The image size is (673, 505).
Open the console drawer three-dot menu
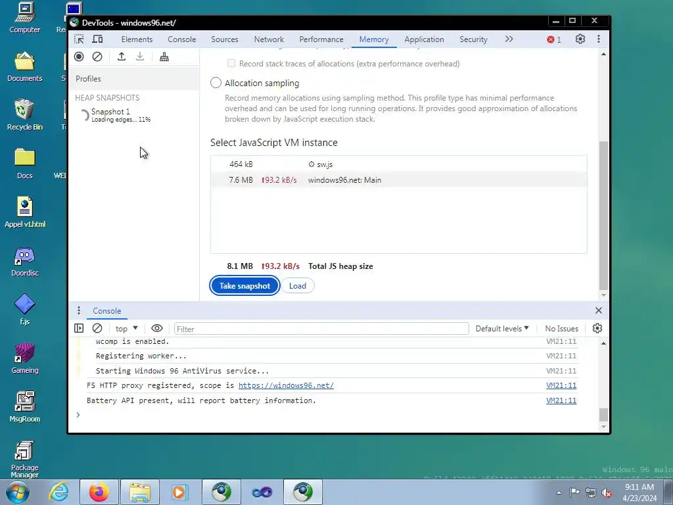click(x=79, y=310)
